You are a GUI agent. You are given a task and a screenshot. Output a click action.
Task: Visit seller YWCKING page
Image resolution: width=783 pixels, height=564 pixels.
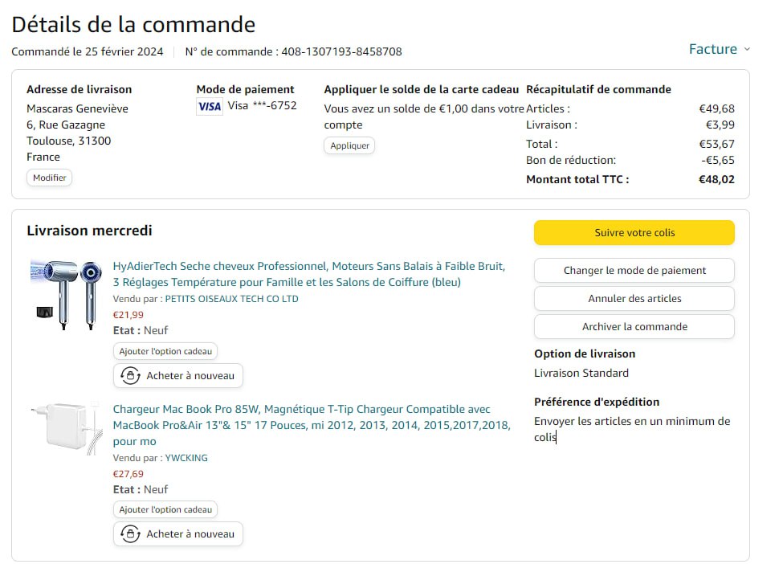(x=186, y=458)
